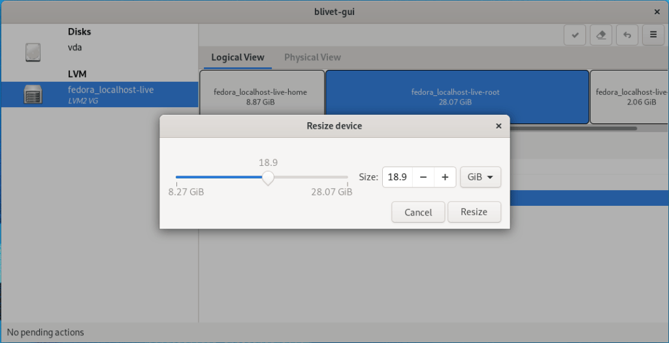Screen dimensions: 669x343
Task: Click the Cancel button
Action: pyautogui.click(x=418, y=212)
